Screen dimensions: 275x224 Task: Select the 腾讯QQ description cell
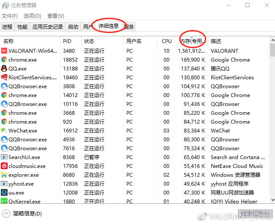pos(220,68)
